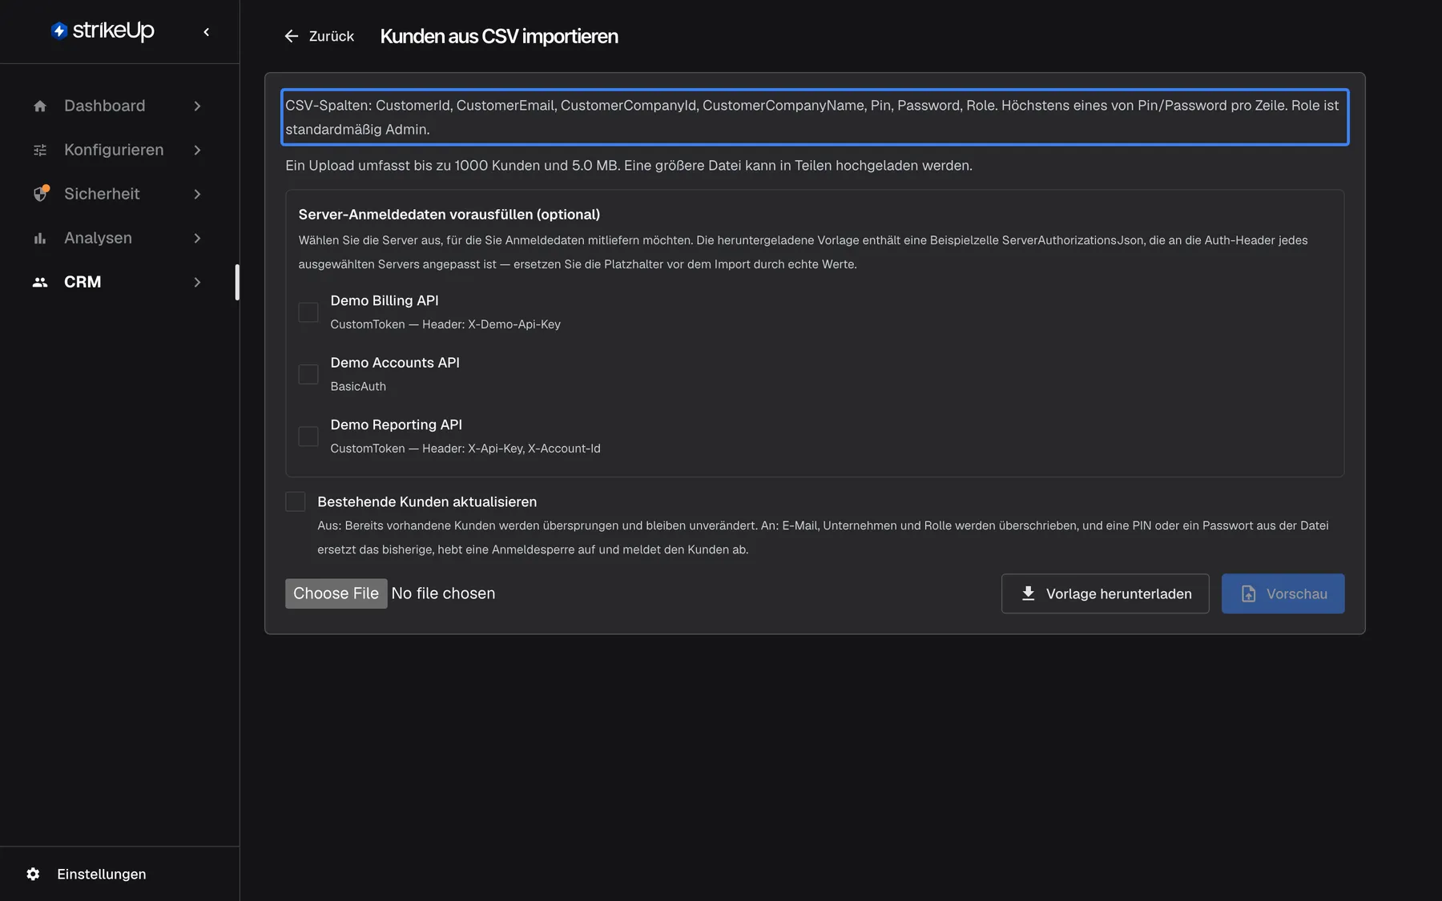Click the Demo Billing API label

point(385,300)
